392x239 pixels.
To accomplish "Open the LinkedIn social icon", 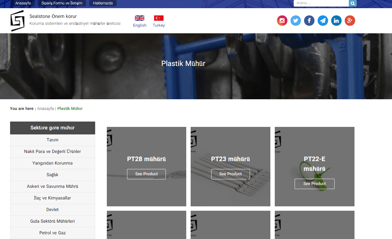I will click(336, 21).
